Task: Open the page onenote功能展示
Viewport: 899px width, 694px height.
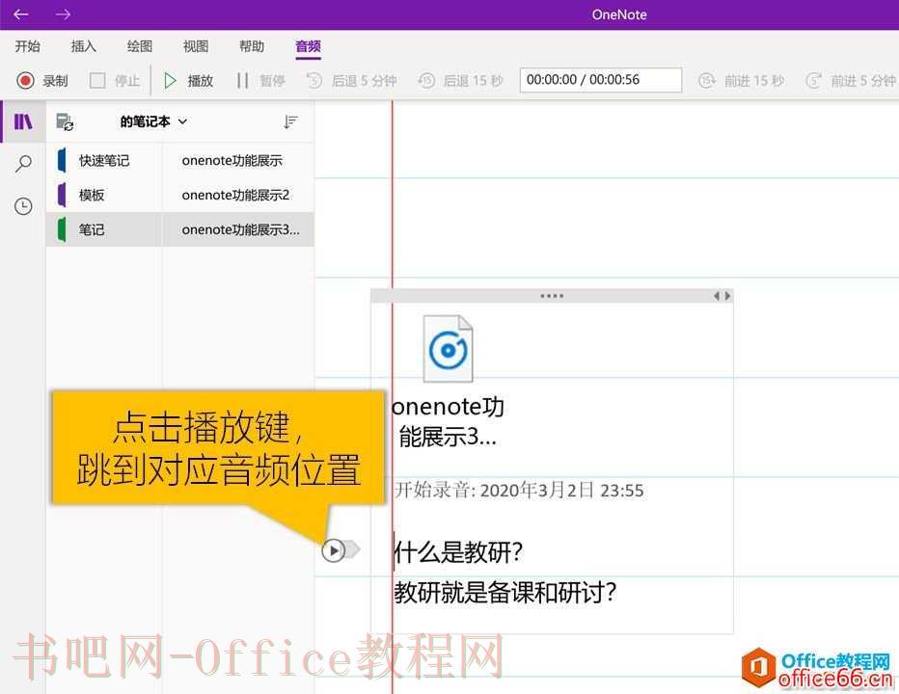Action: [x=238, y=160]
